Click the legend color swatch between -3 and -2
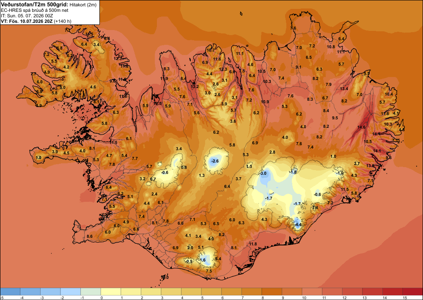The image size is (423, 300). (50, 292)
